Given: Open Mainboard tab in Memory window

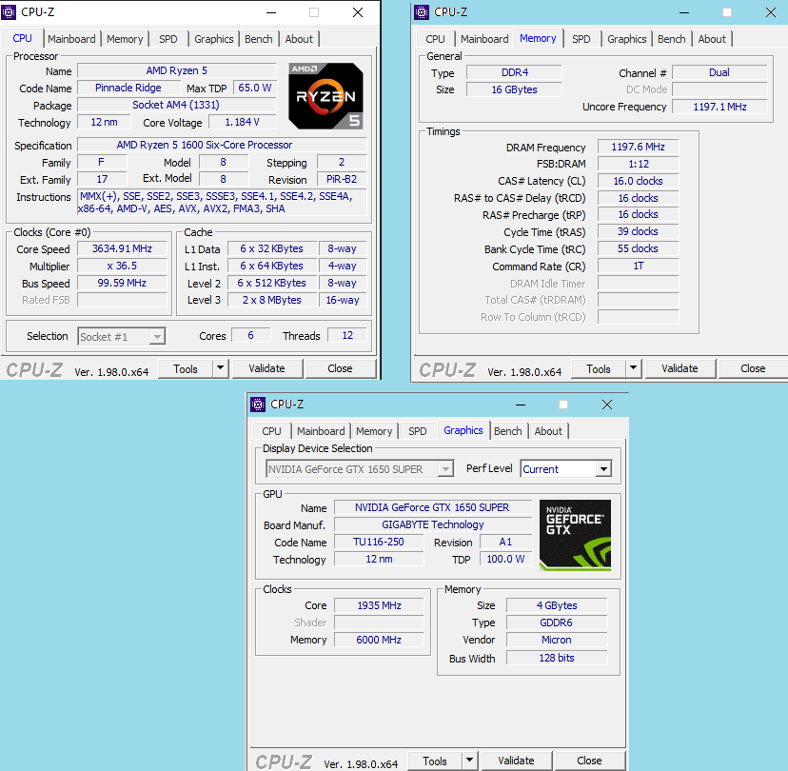Looking at the screenshot, I should (x=484, y=39).
